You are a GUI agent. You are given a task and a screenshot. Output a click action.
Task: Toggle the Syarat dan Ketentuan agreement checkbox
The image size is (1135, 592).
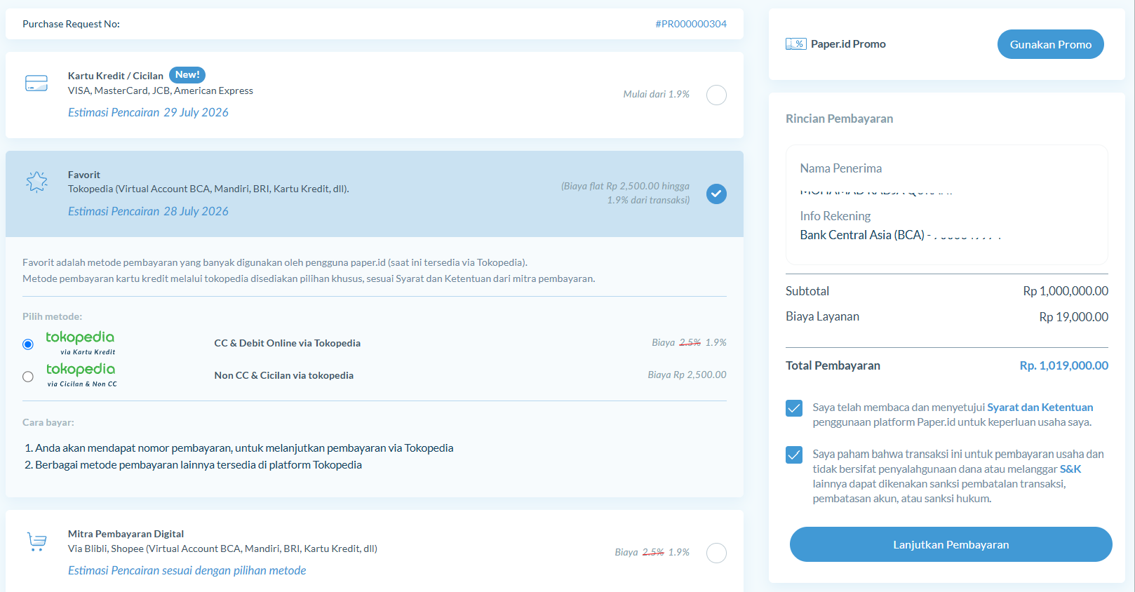(794, 408)
